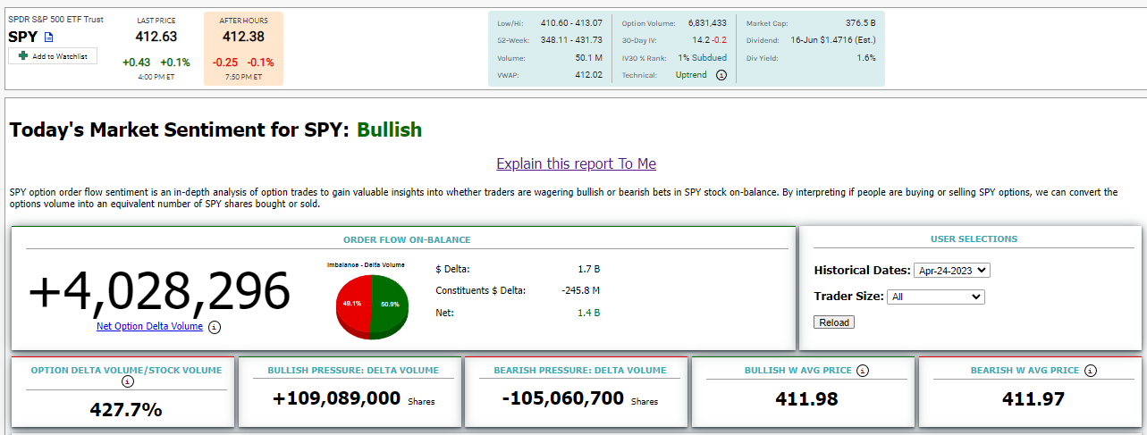Viewport: 1147px width, 435px height.
Task: Click the green plus icon on Add to Watchlist
Action: point(22,56)
